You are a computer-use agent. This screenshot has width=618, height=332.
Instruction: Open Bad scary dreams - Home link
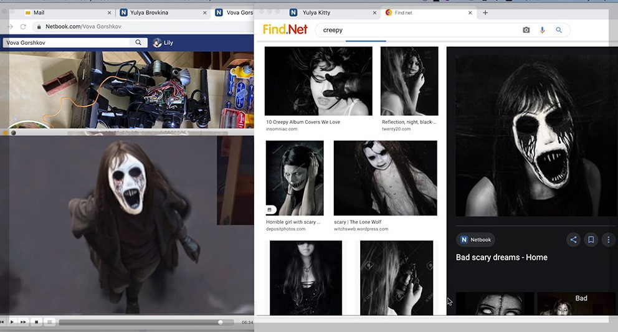502,257
